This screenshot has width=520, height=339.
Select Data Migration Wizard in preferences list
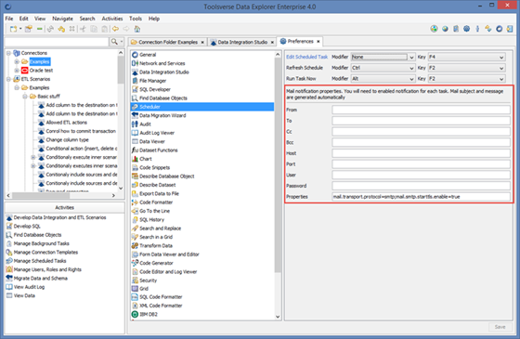point(162,115)
